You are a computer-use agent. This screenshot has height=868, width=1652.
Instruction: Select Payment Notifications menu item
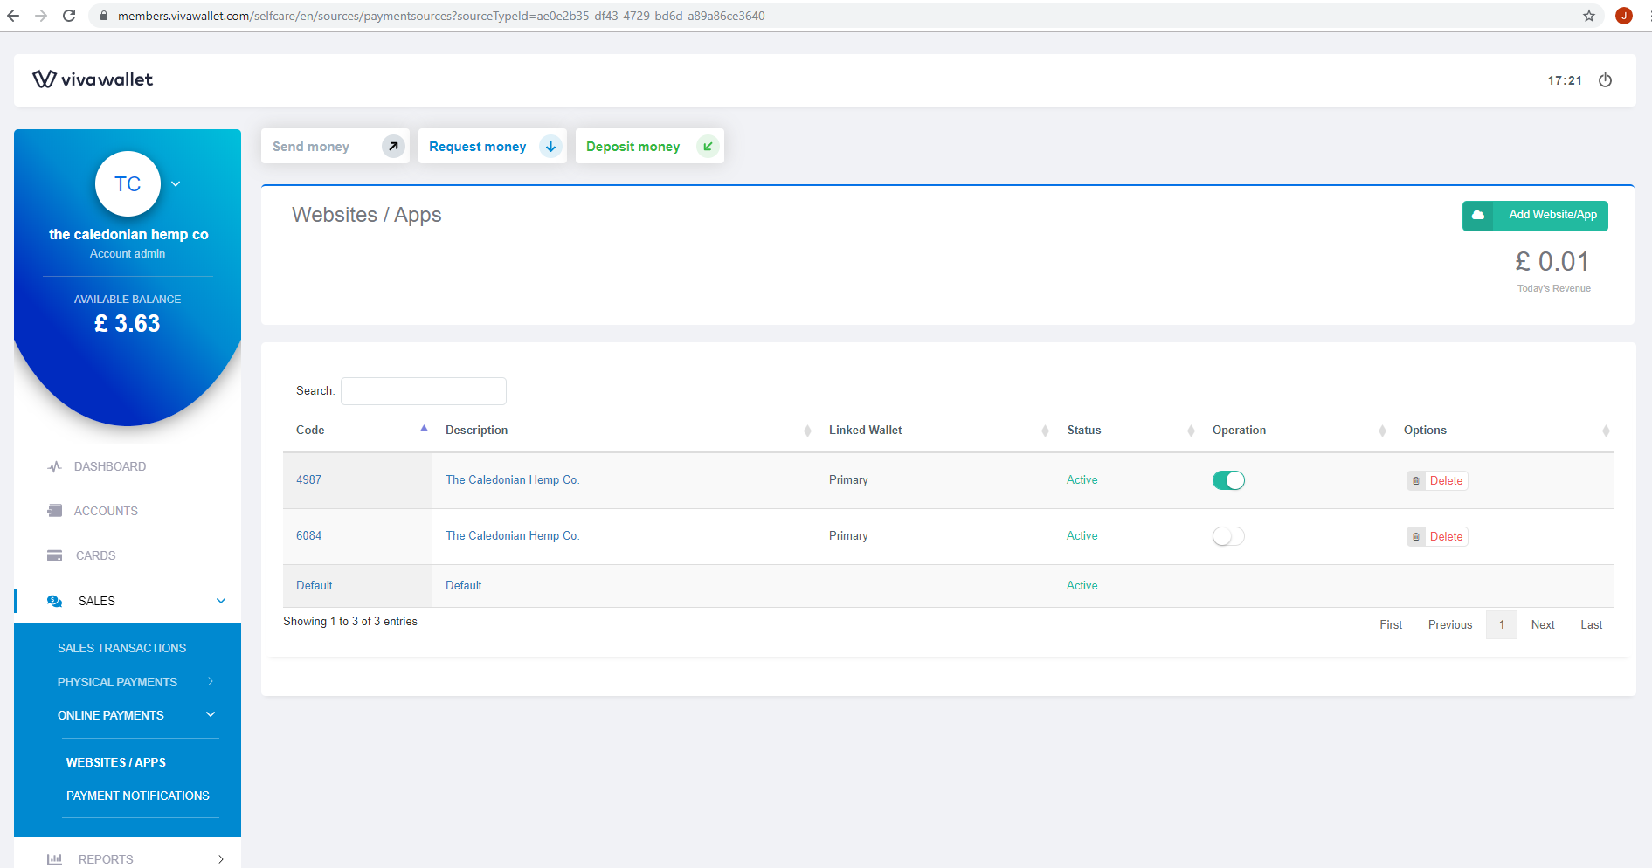click(x=137, y=796)
